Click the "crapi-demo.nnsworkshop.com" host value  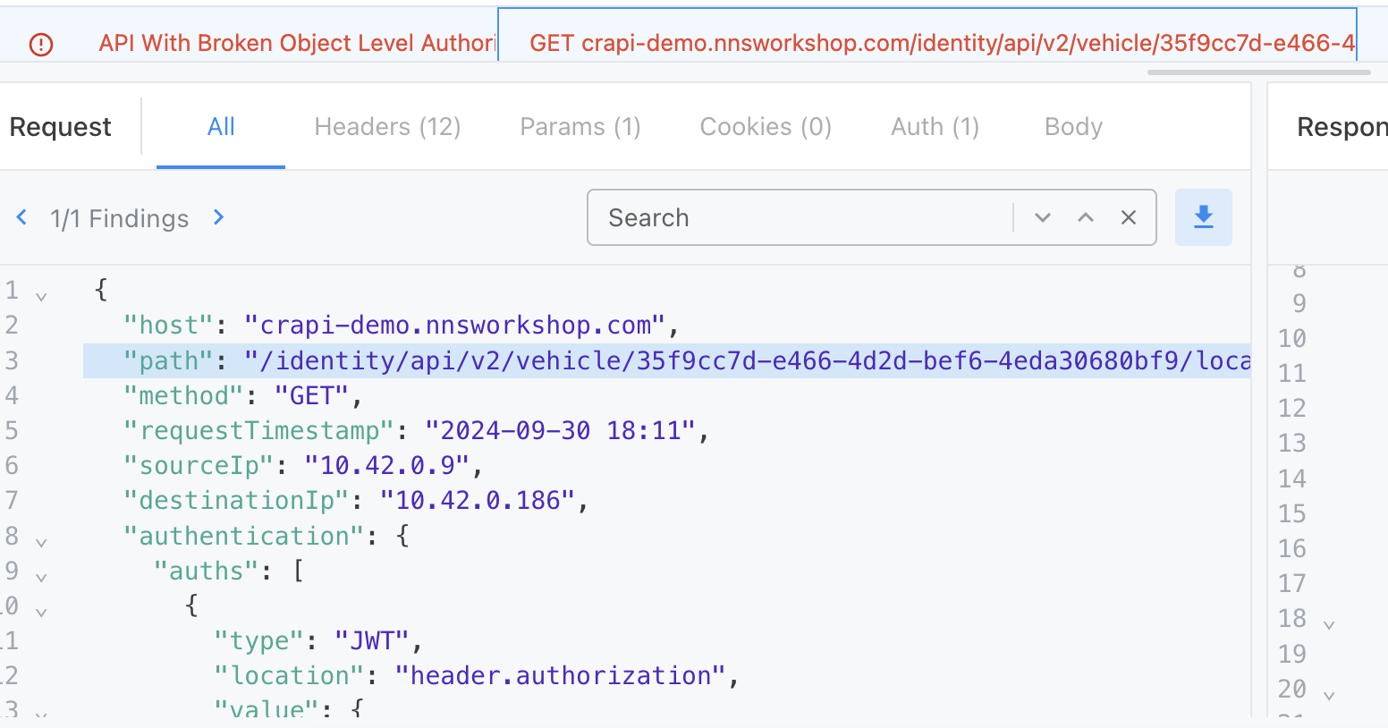(x=454, y=325)
